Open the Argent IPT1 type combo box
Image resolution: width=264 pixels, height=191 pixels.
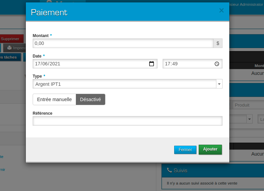pyautogui.click(x=125, y=84)
